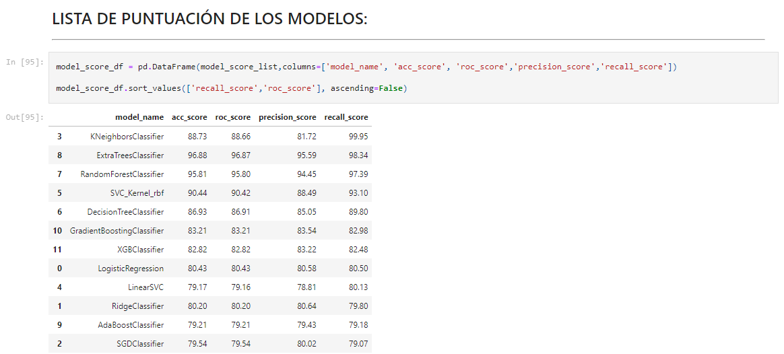Screen dimensions: 784x354
Task: Click recall value 99.95 for KNeighborsClassifier
Action: click(x=358, y=137)
